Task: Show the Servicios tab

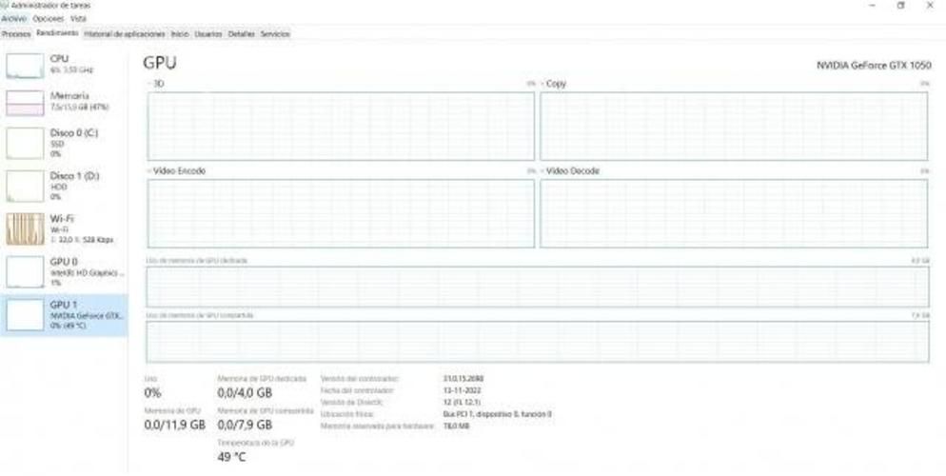Action: [x=275, y=34]
